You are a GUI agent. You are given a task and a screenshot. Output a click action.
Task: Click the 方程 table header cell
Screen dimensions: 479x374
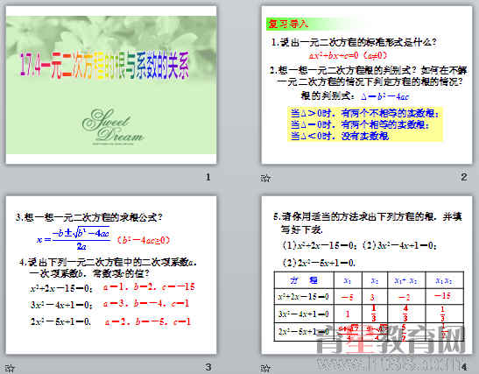point(304,280)
